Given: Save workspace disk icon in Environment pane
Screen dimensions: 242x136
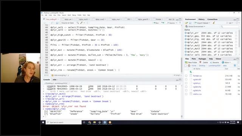Looking at the screenshot, I should 190,23.
